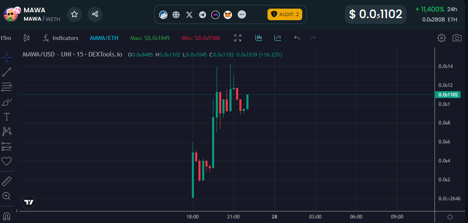
Task: Open chart settings gear in the toolbar
Action: coord(442,38)
